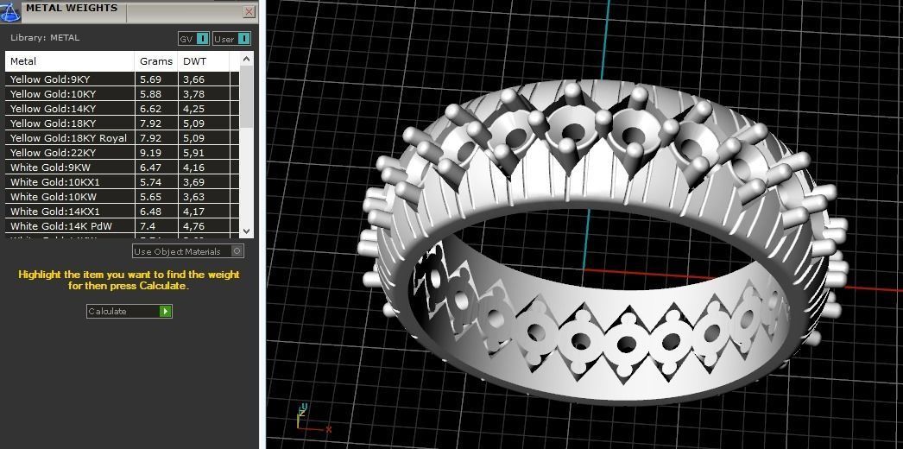
Task: Click the 3,69 DWT value
Action: 194,182
